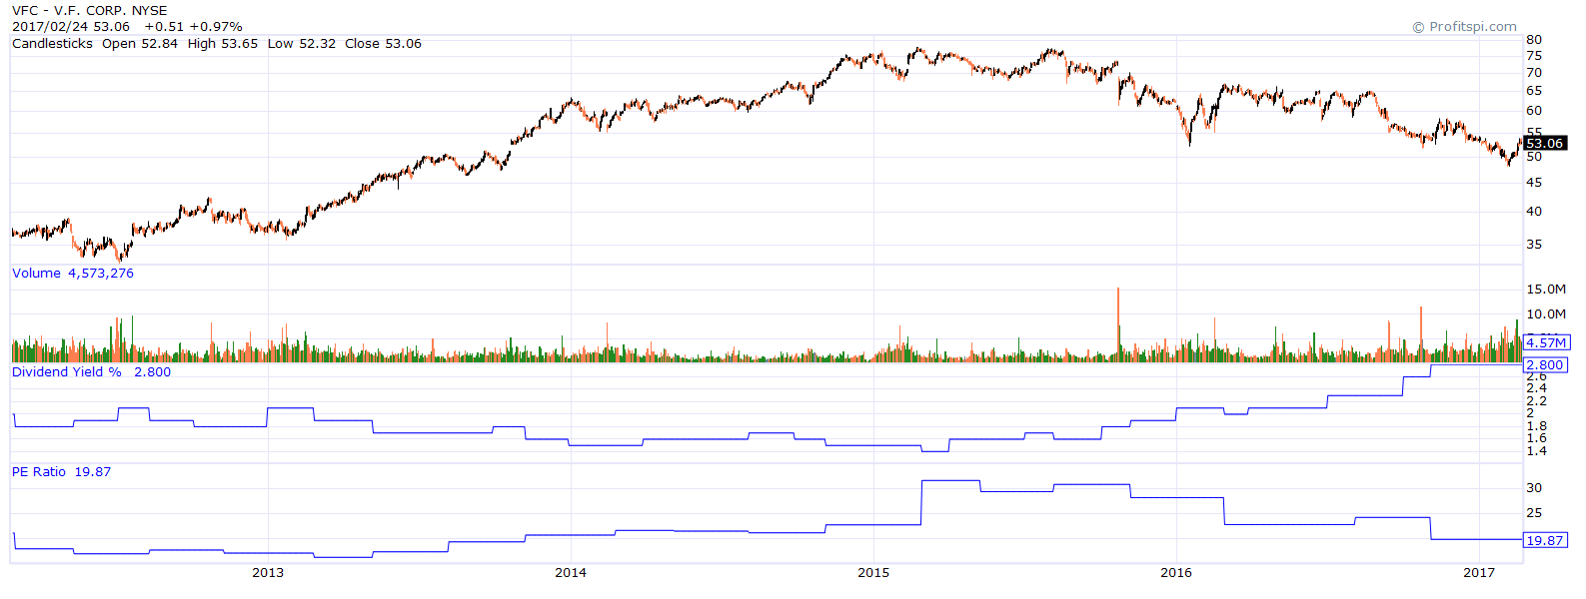Click the 25 PE ratio axis label
This screenshot has height=599, width=1586.
pyautogui.click(x=1534, y=513)
